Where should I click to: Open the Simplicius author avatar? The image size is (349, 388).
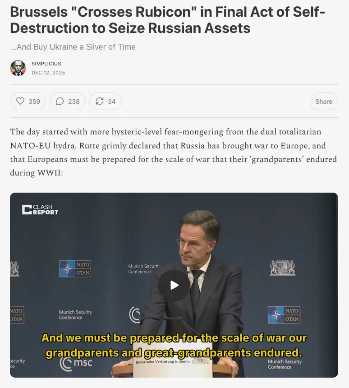(x=18, y=68)
